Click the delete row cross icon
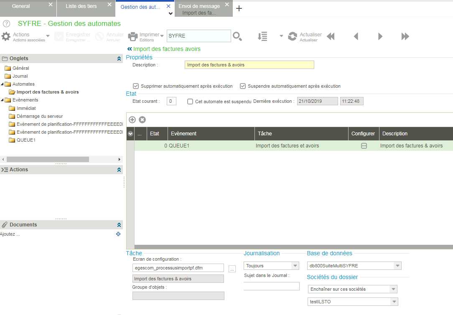 (142, 119)
